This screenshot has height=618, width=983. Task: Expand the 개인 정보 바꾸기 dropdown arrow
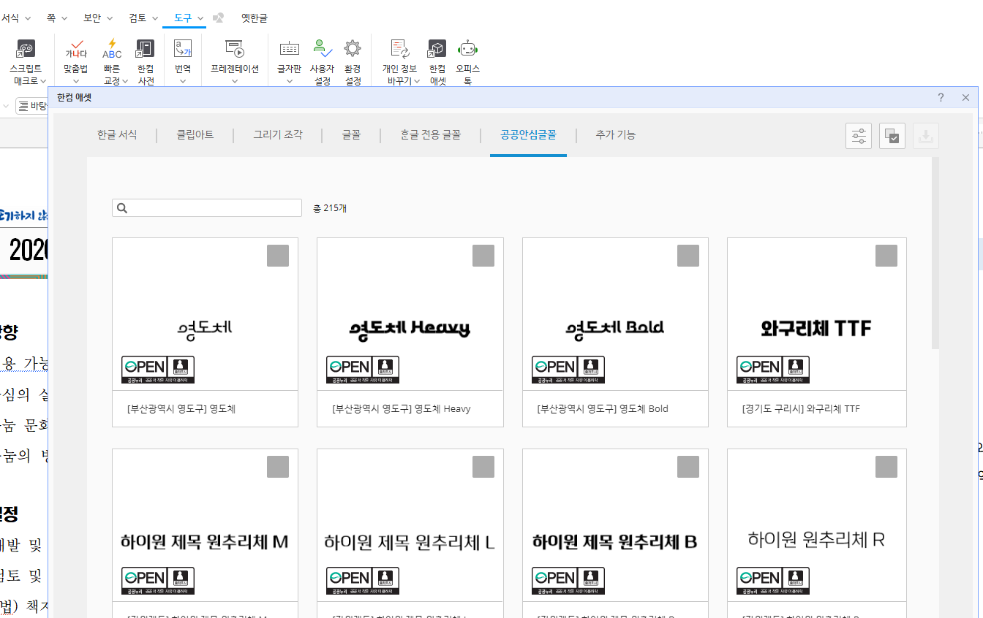pos(416,81)
